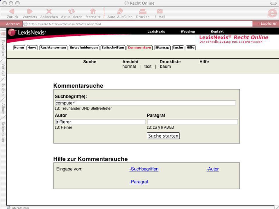
Task: Open the Webshop link
Action: click(188, 32)
